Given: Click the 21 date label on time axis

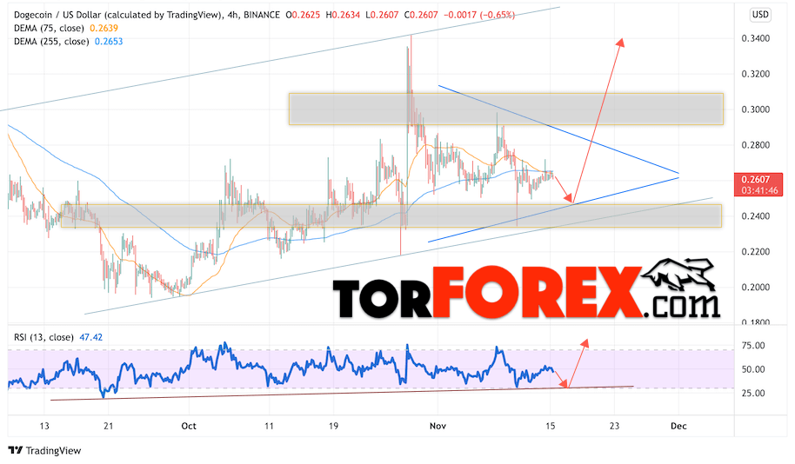Looking at the screenshot, I should 108,427.
